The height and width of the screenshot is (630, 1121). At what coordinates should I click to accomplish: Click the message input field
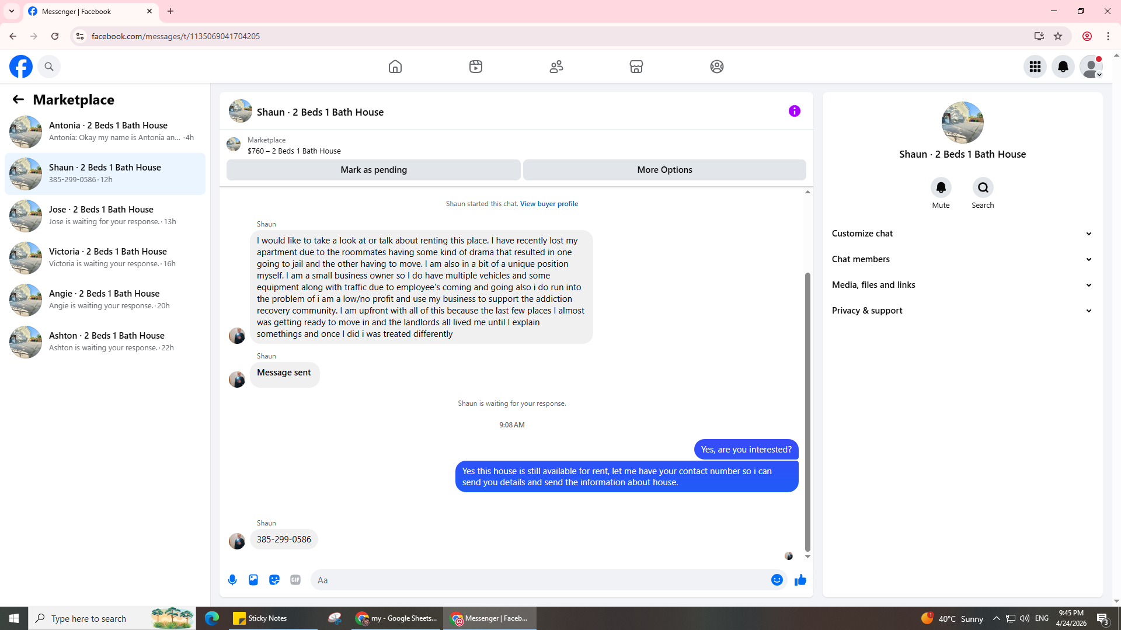540,580
